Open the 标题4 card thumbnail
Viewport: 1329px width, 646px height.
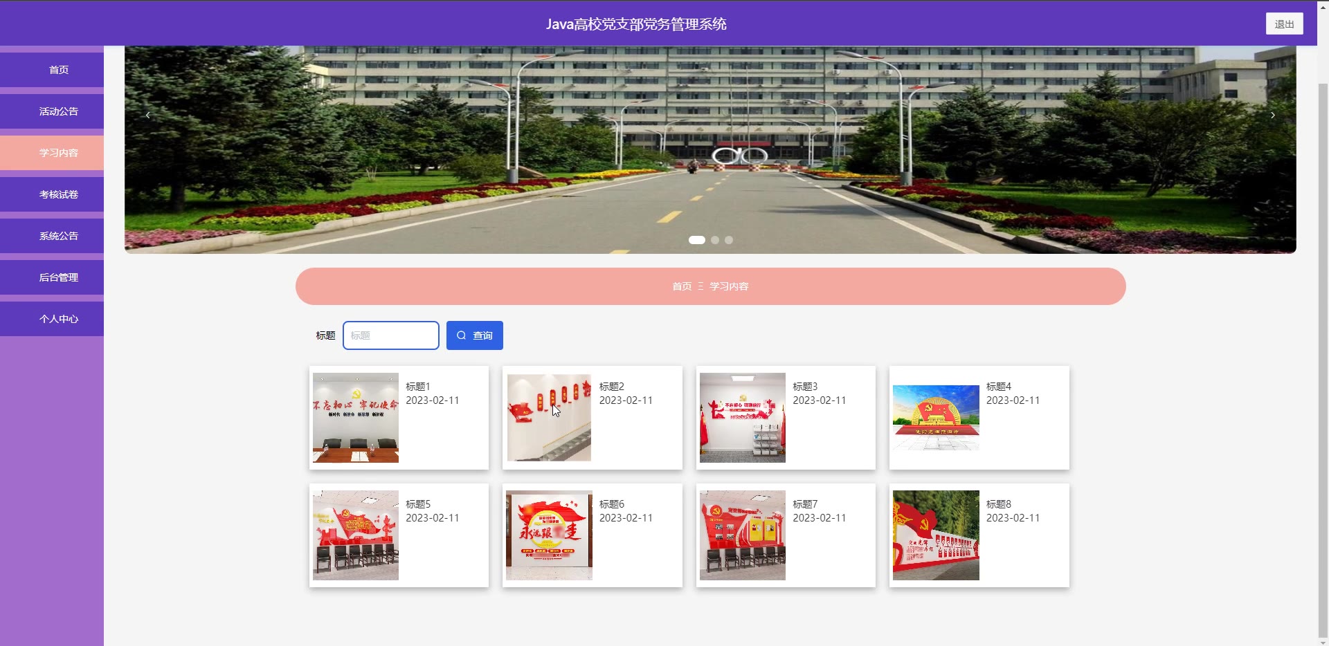936,418
